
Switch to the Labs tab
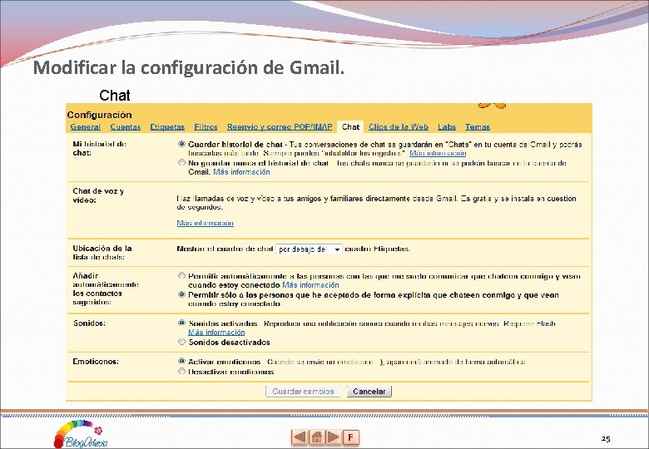pos(447,127)
